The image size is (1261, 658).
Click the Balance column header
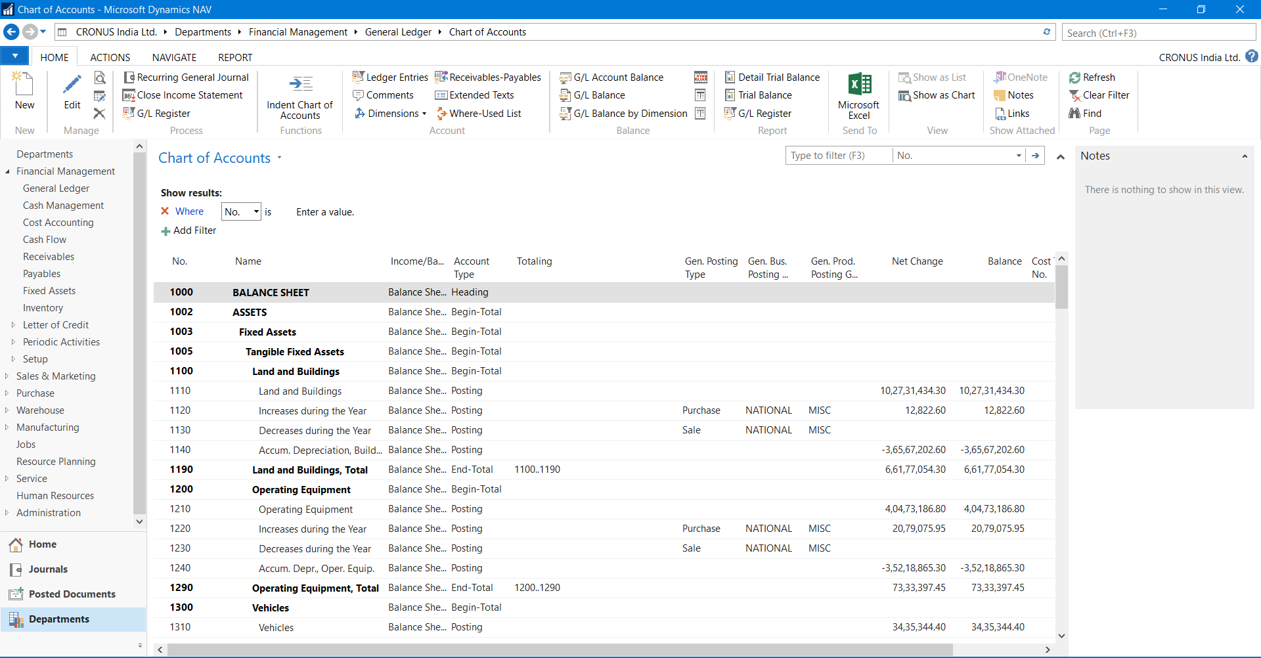click(1004, 261)
